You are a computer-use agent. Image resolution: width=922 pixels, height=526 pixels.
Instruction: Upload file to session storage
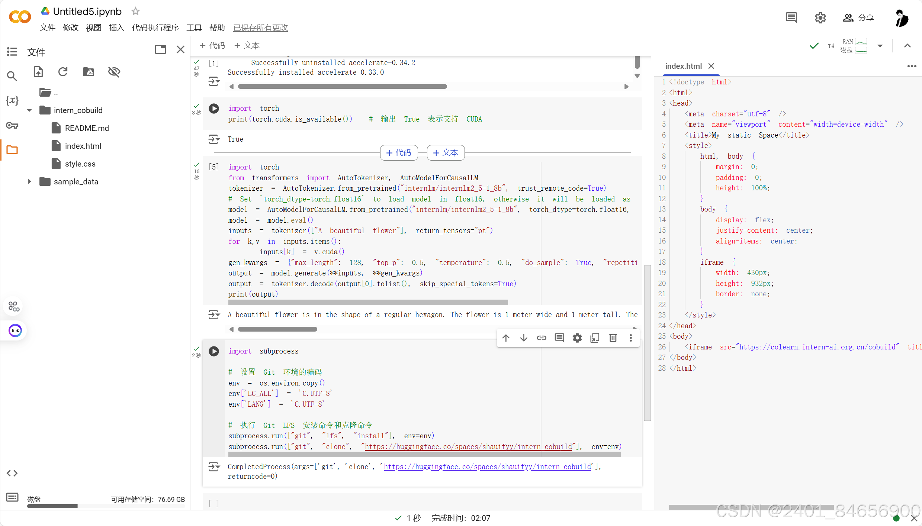coord(38,72)
